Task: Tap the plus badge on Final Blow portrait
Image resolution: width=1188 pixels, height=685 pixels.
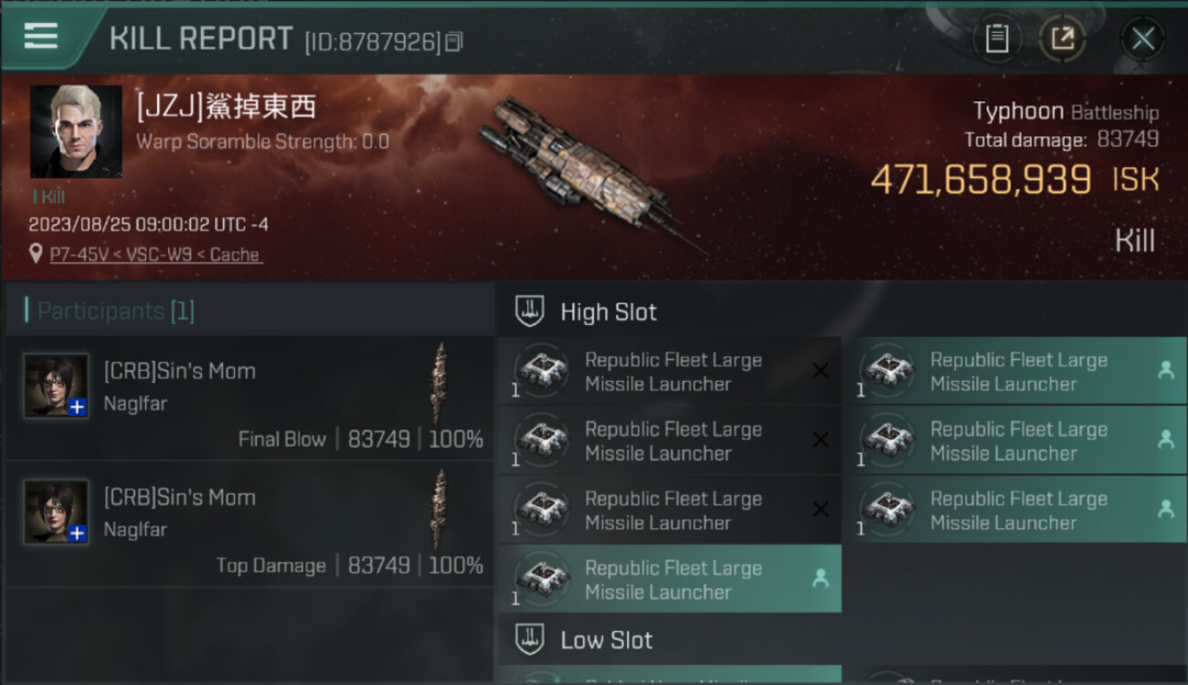Action: coord(78,407)
